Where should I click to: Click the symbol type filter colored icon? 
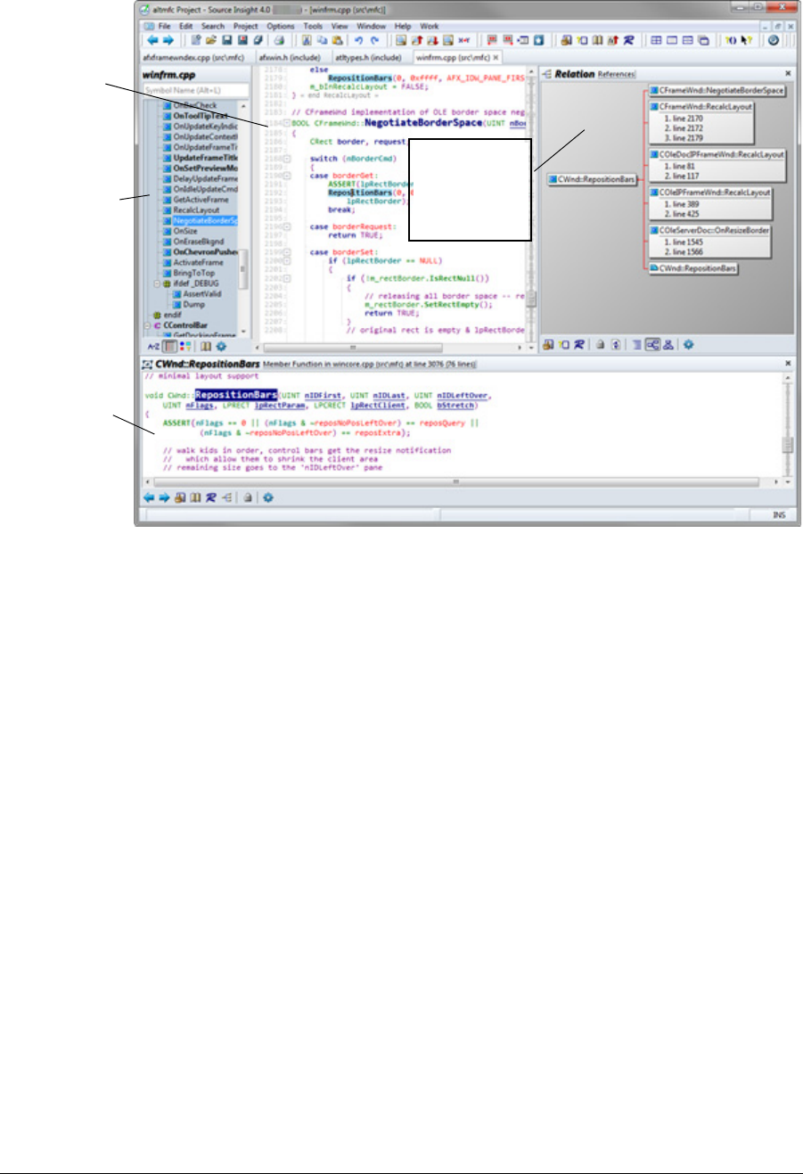[x=185, y=346]
